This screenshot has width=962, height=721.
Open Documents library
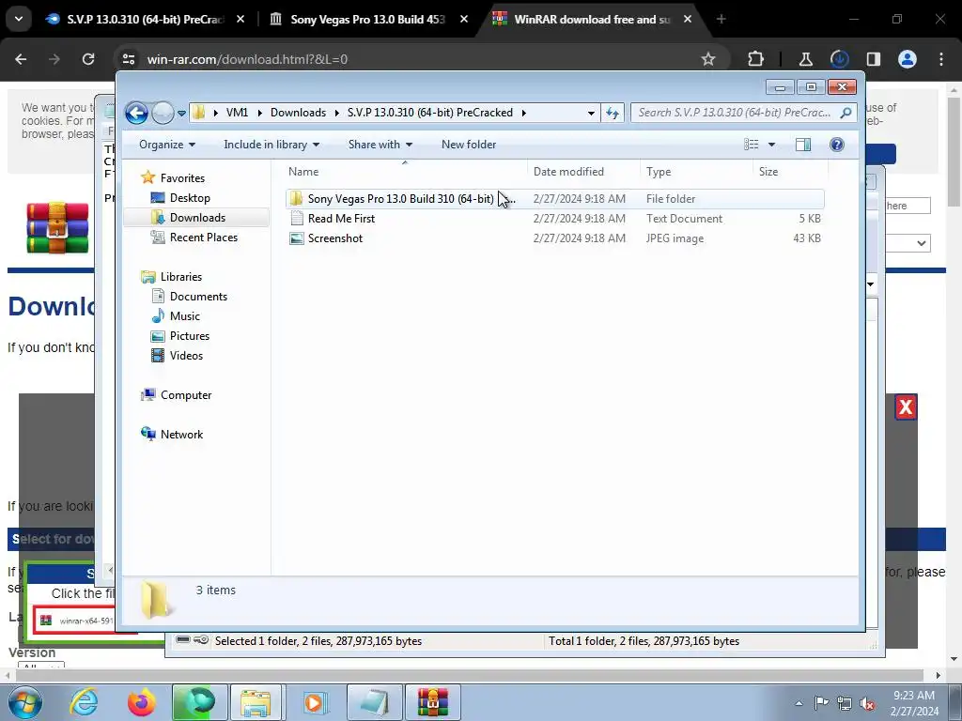tap(198, 296)
